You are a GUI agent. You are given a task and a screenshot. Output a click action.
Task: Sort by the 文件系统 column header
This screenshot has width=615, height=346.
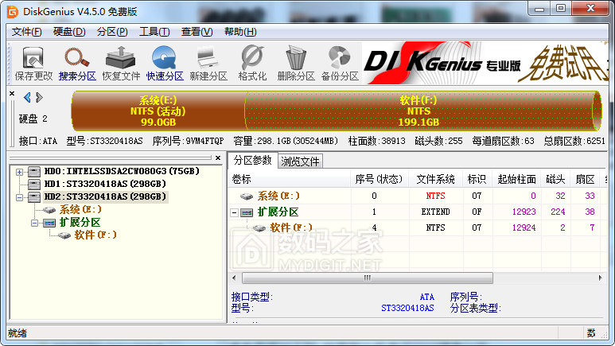pyautogui.click(x=436, y=179)
